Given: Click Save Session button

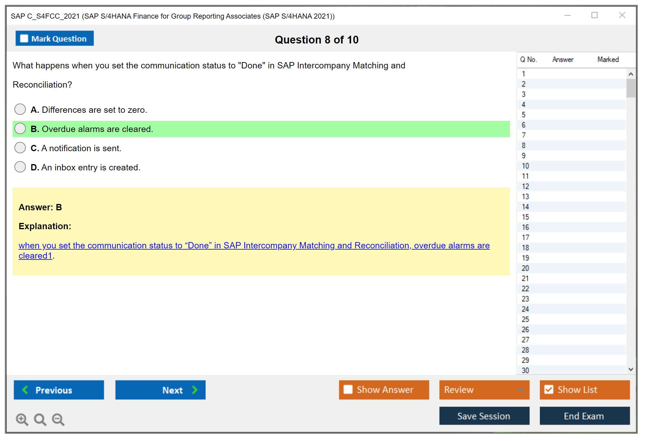Looking at the screenshot, I should pyautogui.click(x=484, y=416).
